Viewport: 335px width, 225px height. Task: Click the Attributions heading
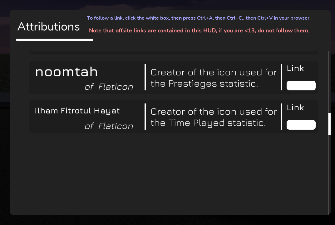pos(48,27)
